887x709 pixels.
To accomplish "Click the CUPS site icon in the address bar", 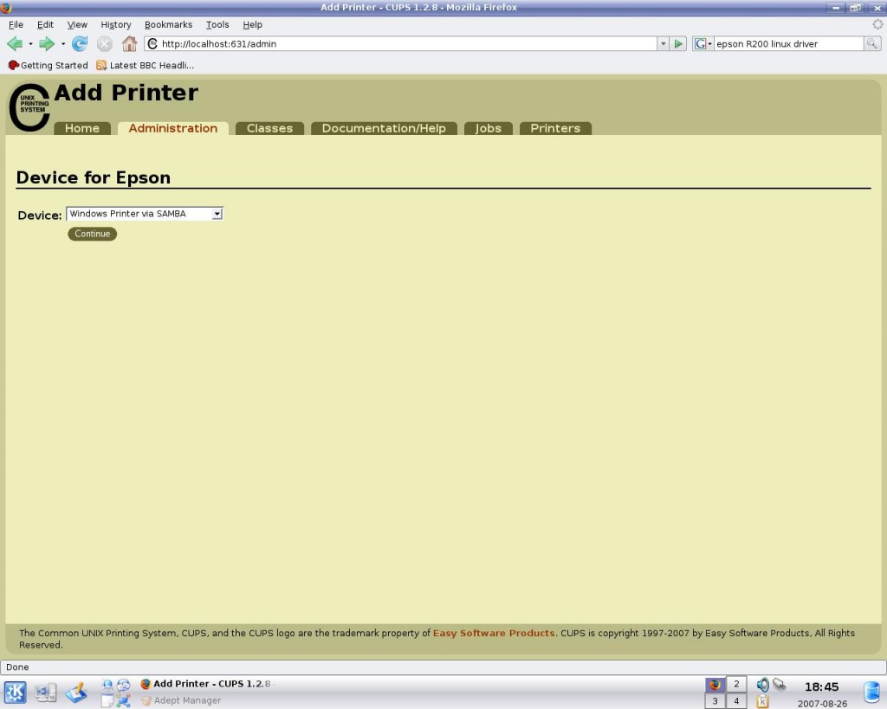I will [x=152, y=43].
